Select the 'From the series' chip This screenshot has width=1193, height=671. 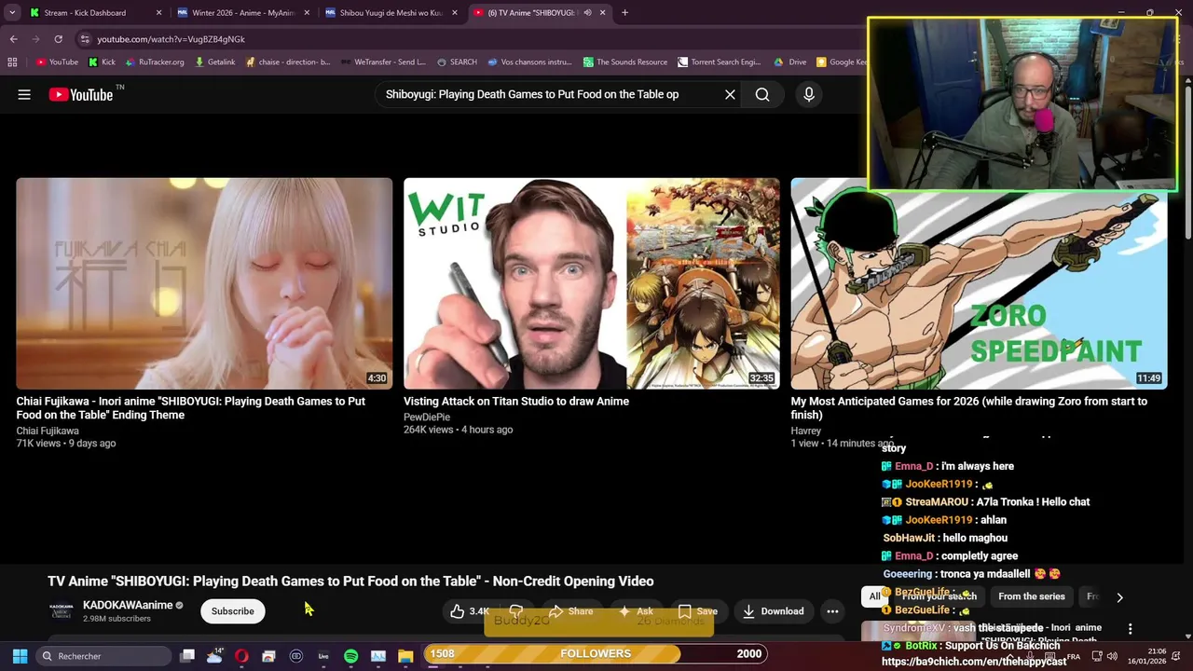pos(1031,596)
